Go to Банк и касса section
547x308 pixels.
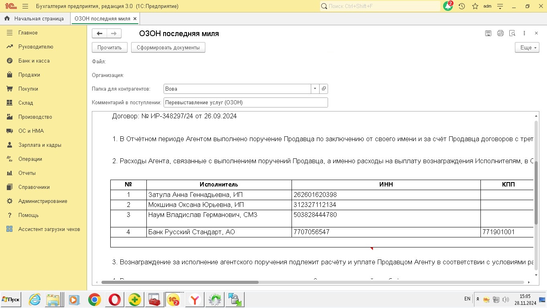pos(43,61)
